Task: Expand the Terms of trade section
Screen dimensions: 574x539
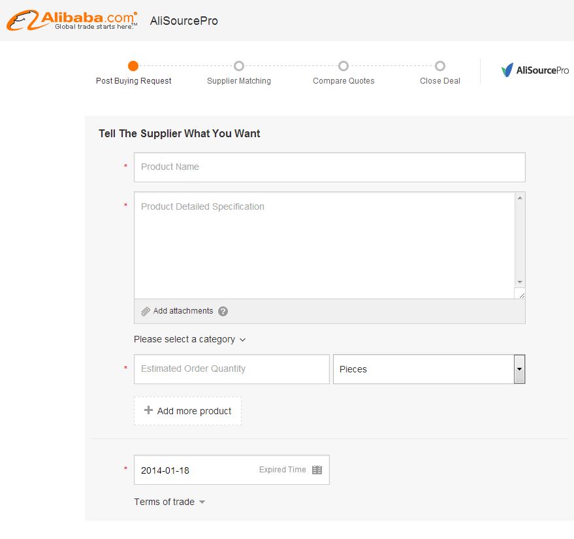Action: pyautogui.click(x=169, y=502)
